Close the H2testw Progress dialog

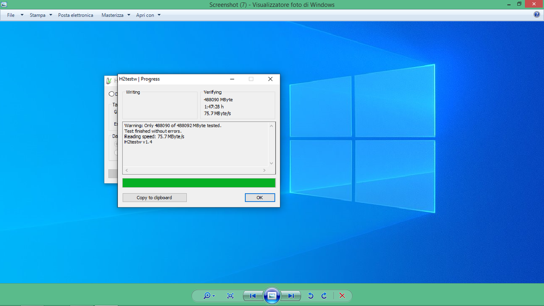(270, 79)
